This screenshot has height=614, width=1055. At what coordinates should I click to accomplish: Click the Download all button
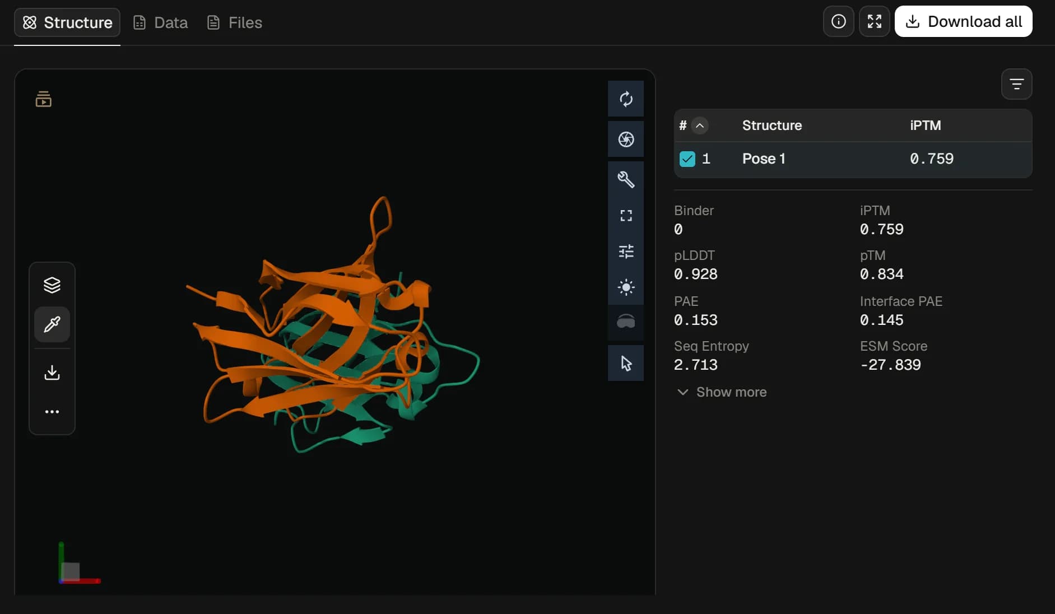[x=963, y=21]
